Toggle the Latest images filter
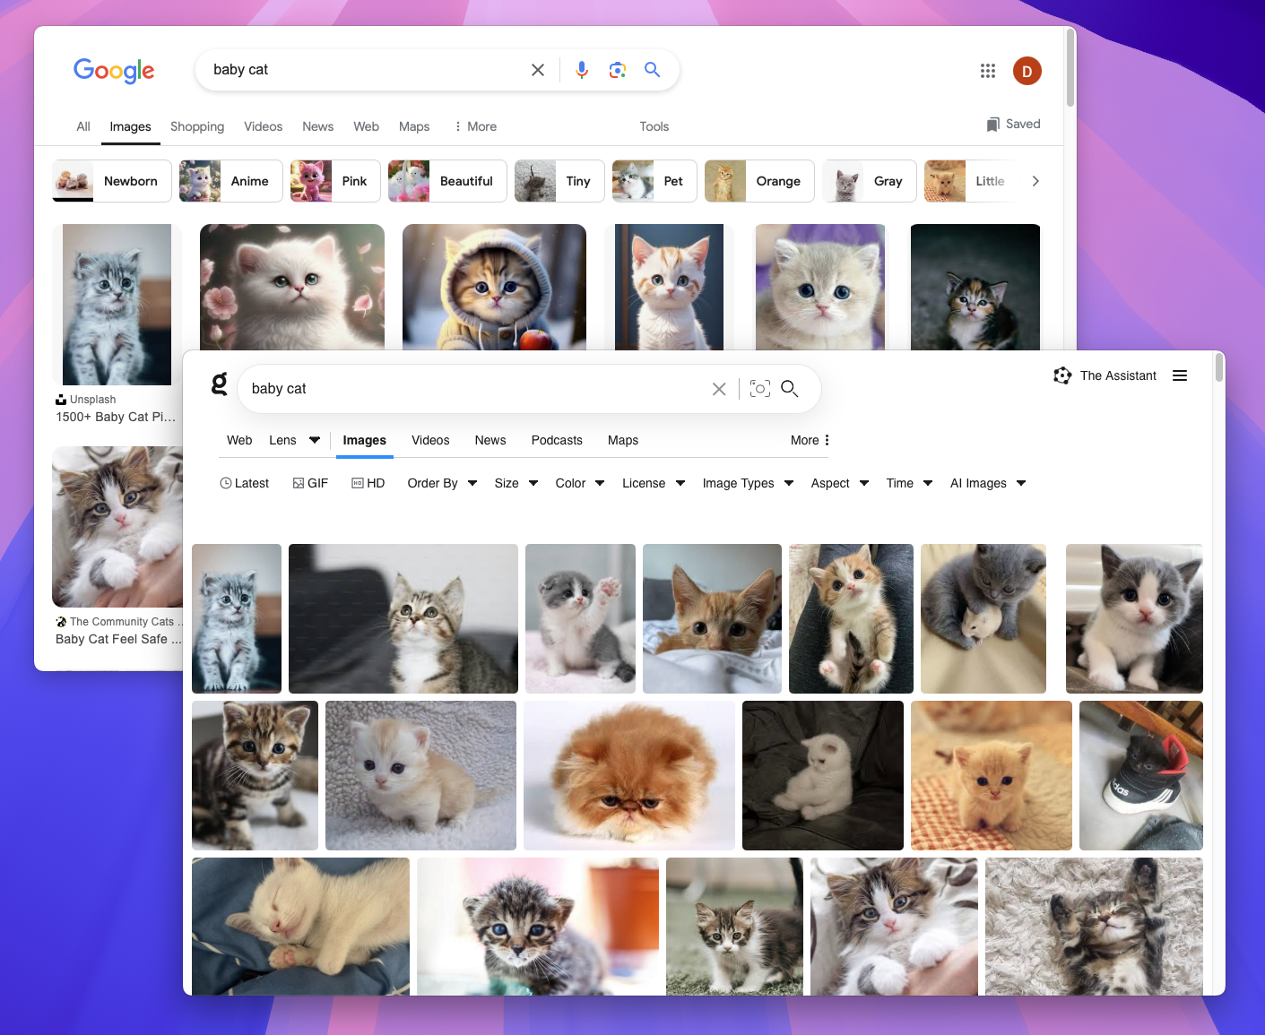The width and height of the screenshot is (1265, 1035). (x=244, y=483)
